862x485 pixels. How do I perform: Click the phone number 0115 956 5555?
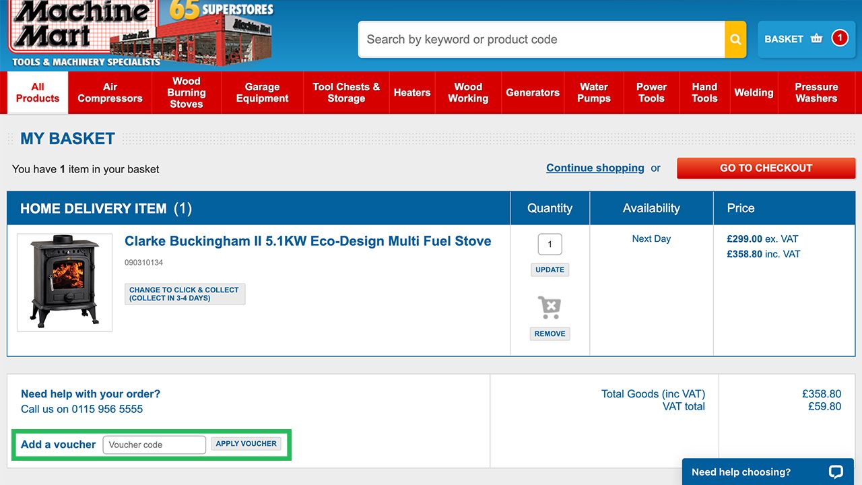pyautogui.click(x=107, y=409)
